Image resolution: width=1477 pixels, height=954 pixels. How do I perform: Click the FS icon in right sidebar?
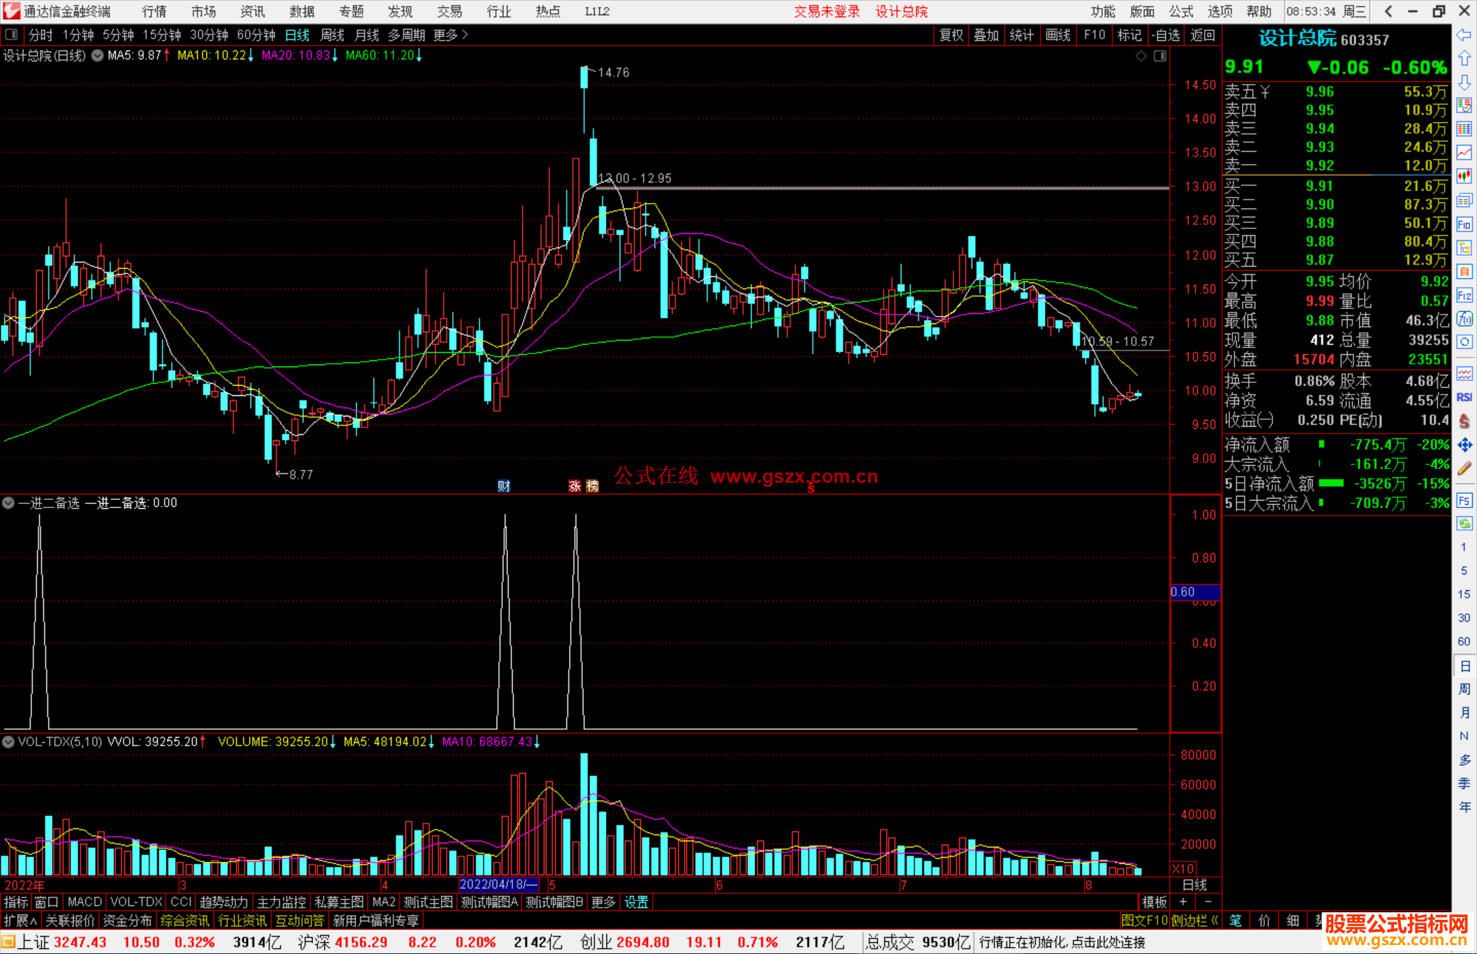pos(1464,501)
